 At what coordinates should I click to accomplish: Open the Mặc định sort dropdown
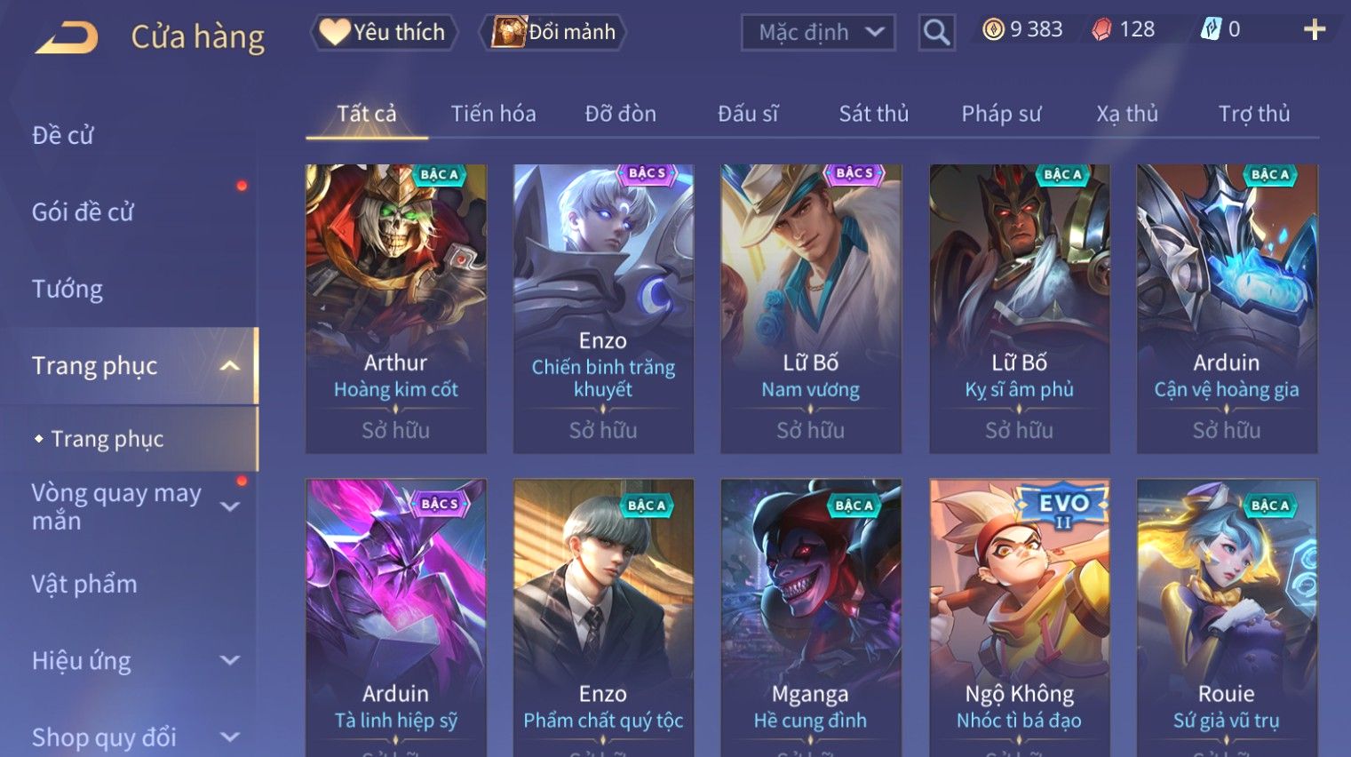817,33
